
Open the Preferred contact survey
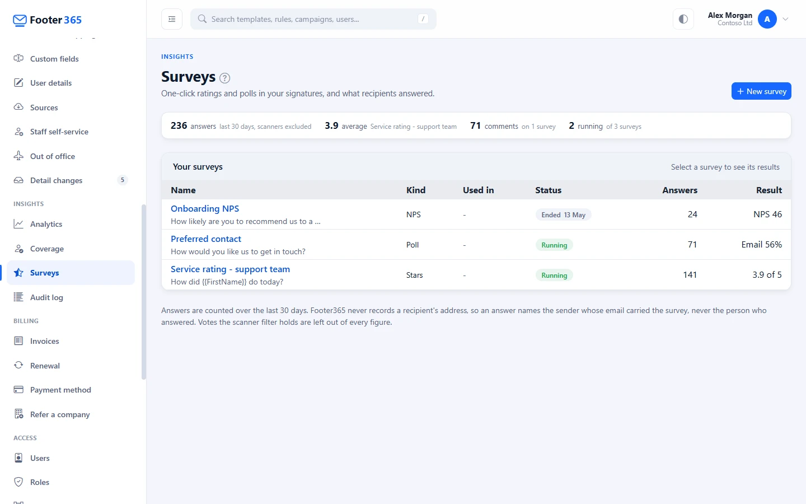point(206,239)
